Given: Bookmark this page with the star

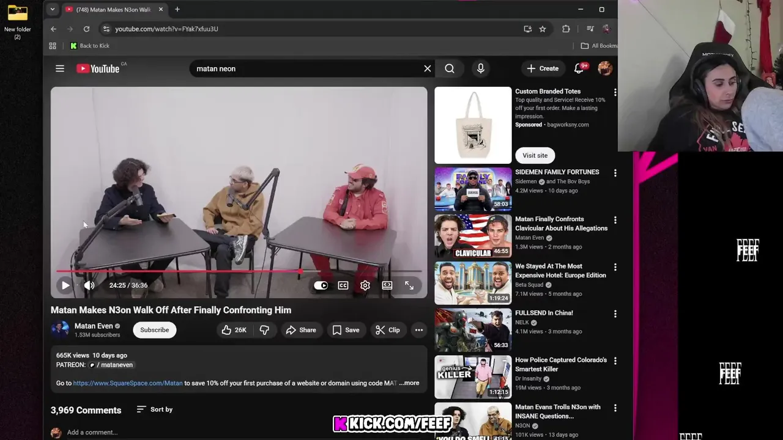Looking at the screenshot, I should click(543, 29).
